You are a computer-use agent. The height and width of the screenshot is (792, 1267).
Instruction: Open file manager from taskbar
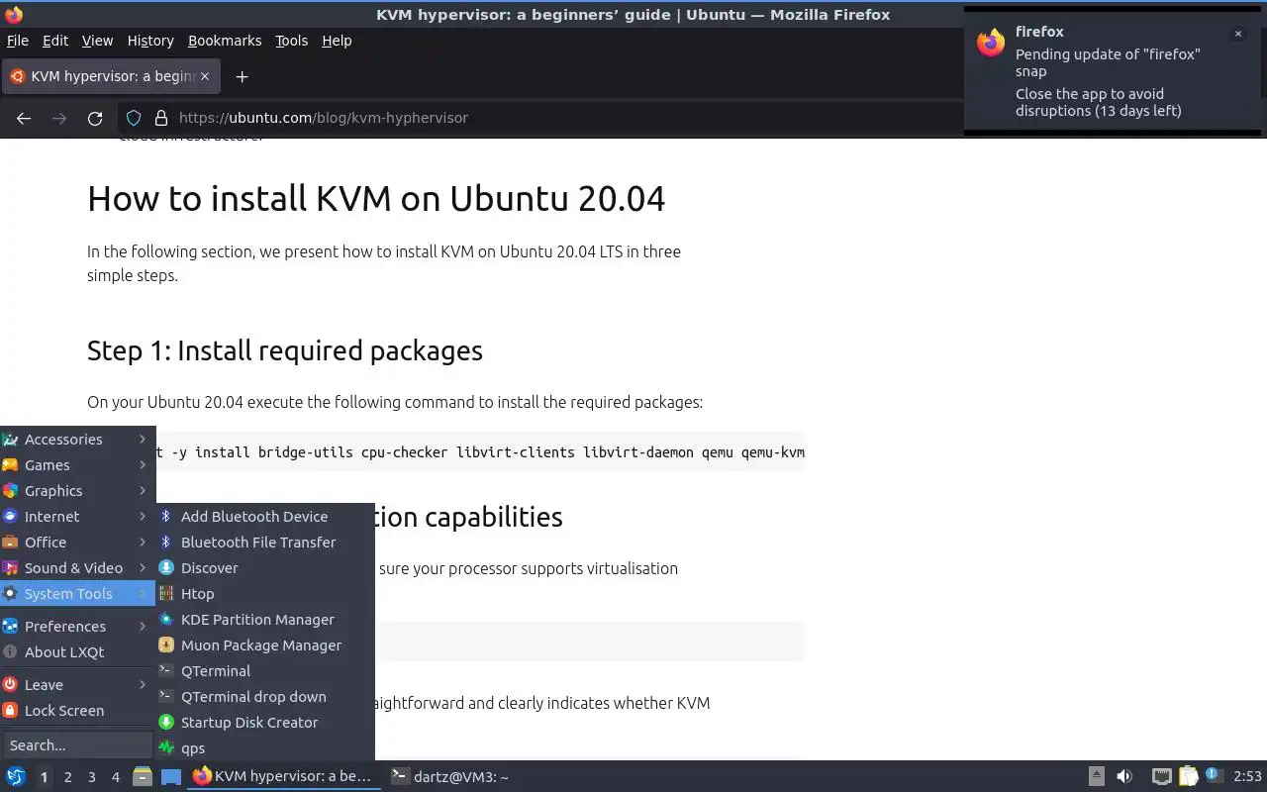pos(143,776)
